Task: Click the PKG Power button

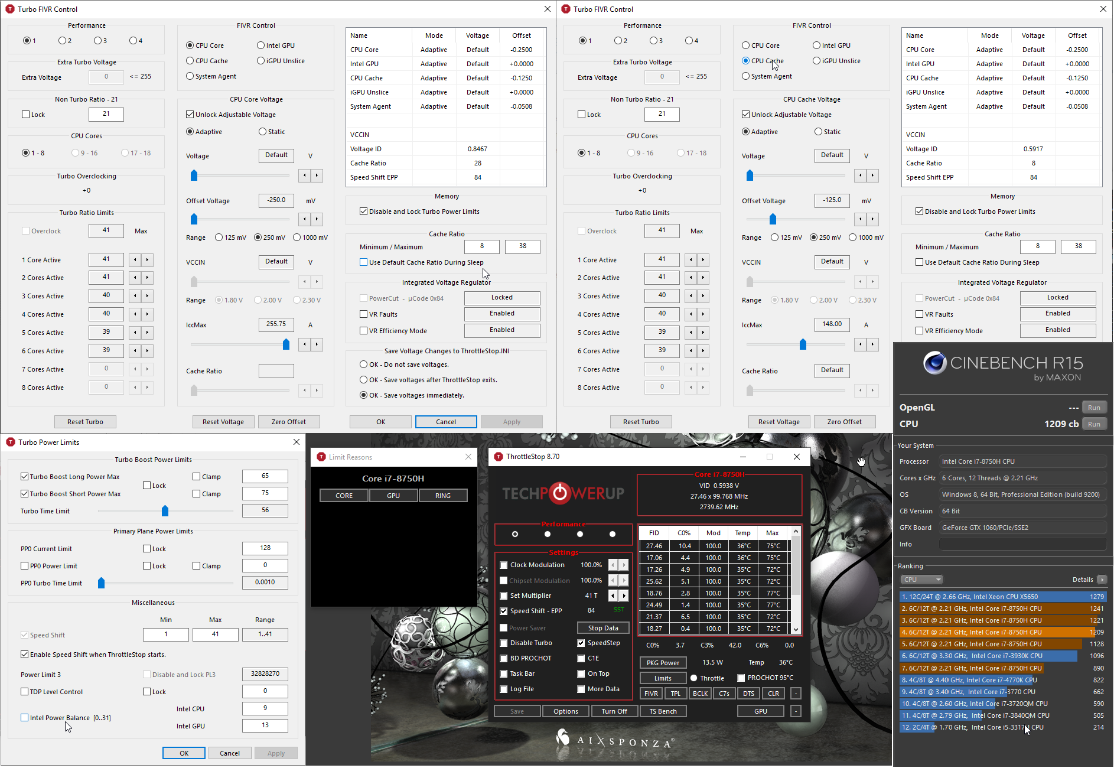Action: 663,663
